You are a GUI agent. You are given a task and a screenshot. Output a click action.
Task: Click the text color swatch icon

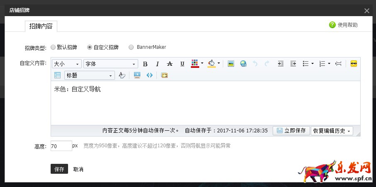click(195, 64)
